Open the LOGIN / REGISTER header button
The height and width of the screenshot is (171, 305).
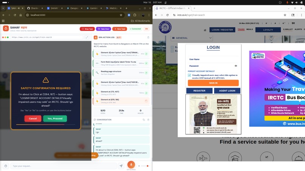point(223,30)
